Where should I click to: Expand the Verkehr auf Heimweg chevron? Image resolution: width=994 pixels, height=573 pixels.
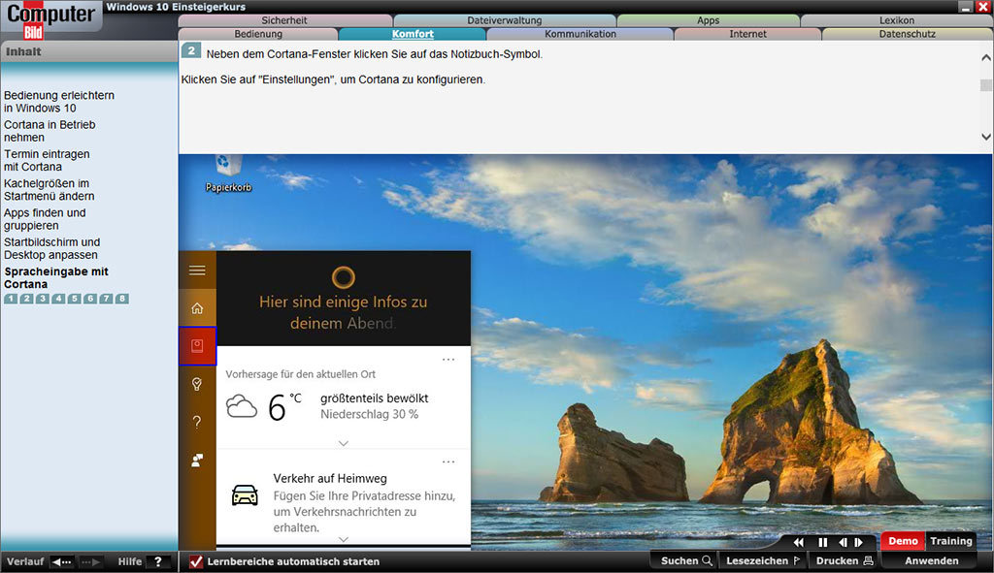(x=344, y=539)
